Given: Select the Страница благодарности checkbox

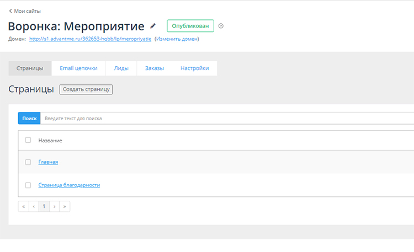Looking at the screenshot, I should (28, 185).
